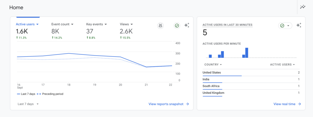Click the 2.6K views value

coord(126,31)
